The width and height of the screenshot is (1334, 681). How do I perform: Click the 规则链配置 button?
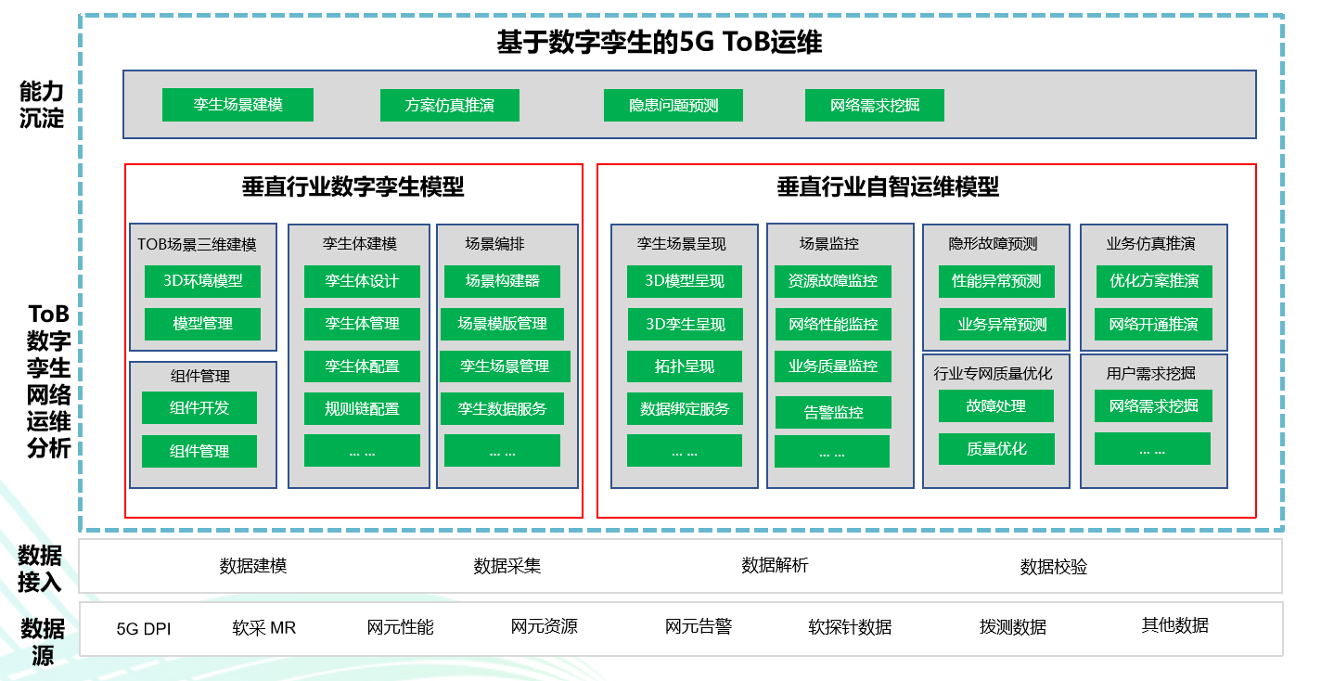click(361, 407)
